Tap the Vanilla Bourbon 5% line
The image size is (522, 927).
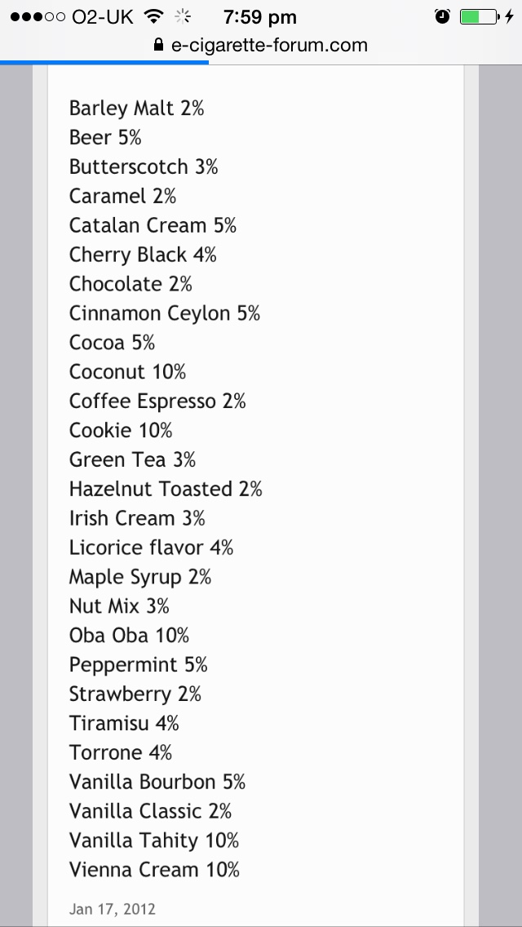(157, 782)
